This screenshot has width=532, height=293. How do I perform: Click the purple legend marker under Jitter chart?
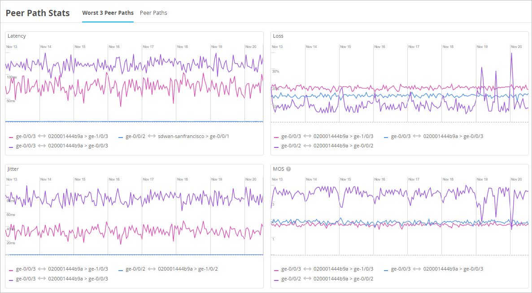[11, 279]
